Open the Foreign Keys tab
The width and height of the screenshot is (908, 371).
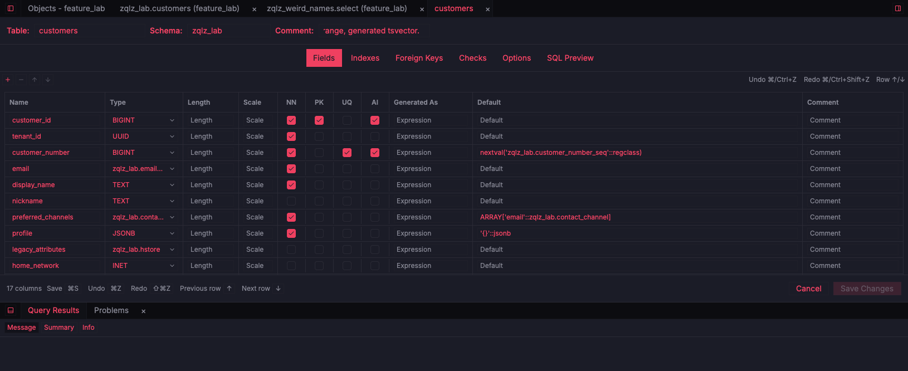419,58
